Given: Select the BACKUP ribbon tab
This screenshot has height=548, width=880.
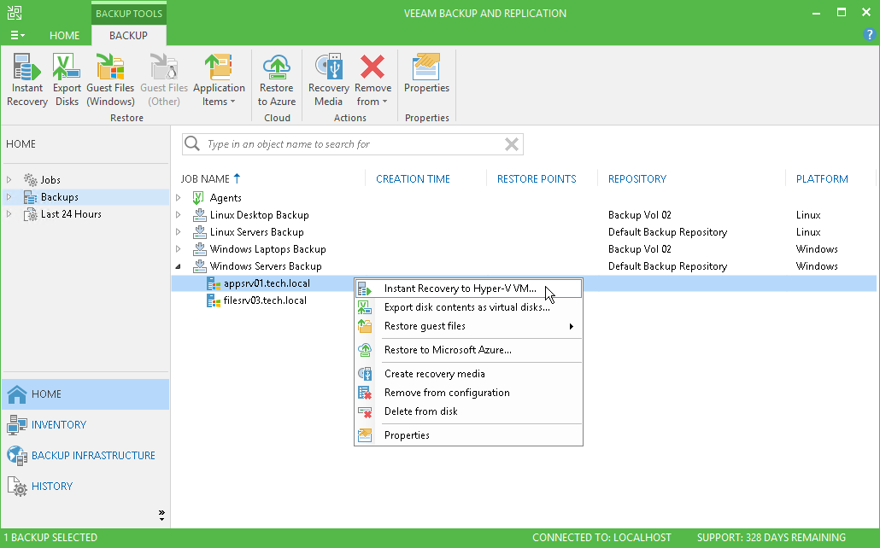Looking at the screenshot, I should pos(128,35).
